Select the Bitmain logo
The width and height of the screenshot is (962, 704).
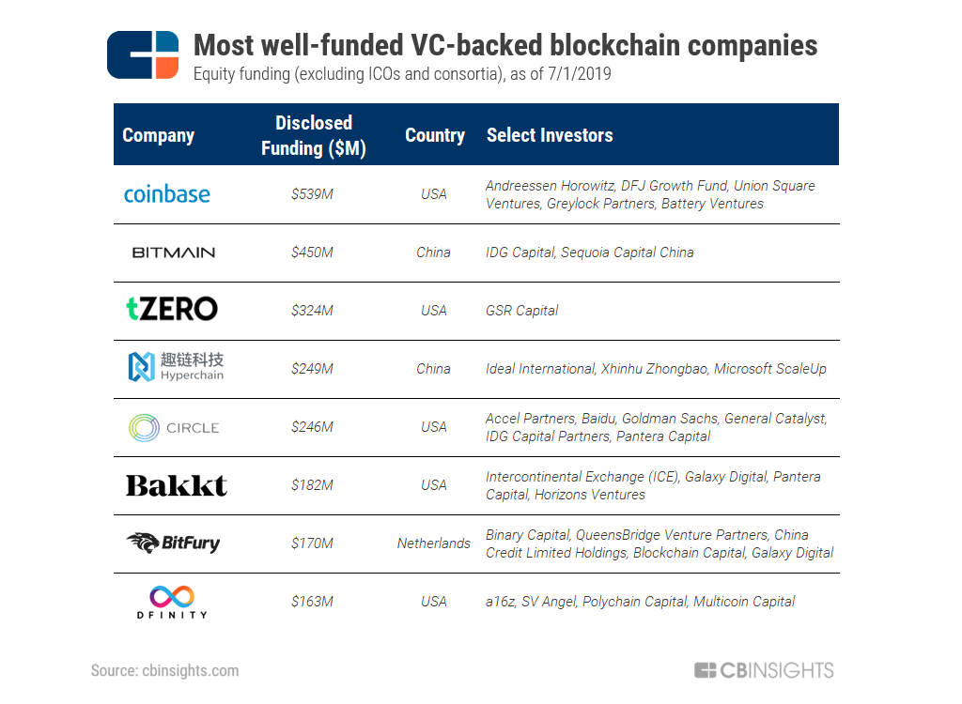coord(174,253)
